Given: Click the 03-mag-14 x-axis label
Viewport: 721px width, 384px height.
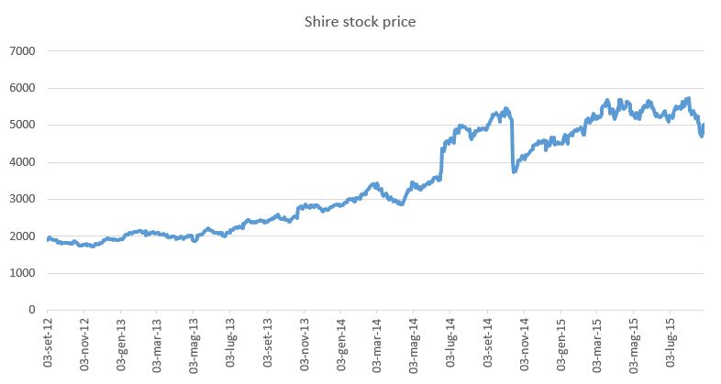Looking at the screenshot, I should pos(415,345).
